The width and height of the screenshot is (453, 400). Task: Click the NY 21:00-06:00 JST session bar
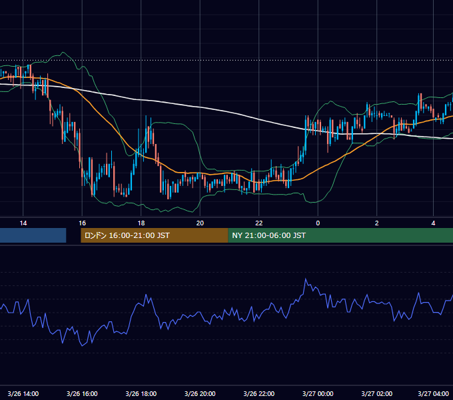click(x=340, y=235)
